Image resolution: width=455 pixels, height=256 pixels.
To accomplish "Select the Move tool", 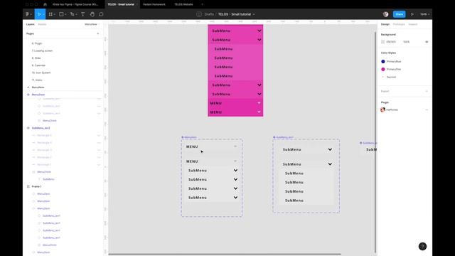I will [x=39, y=14].
